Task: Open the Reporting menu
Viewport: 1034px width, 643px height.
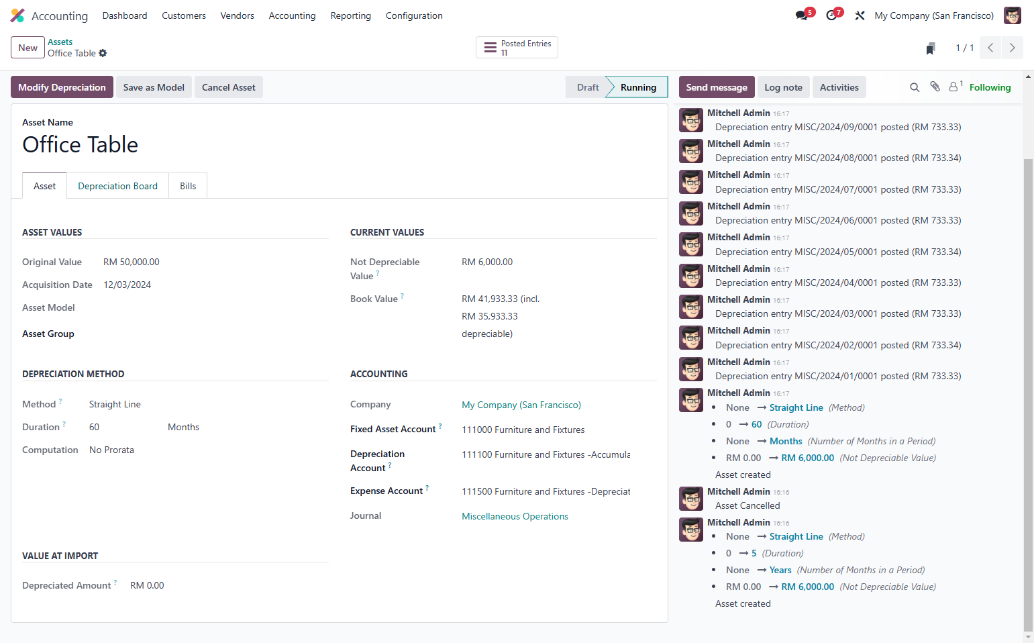Action: pos(350,15)
